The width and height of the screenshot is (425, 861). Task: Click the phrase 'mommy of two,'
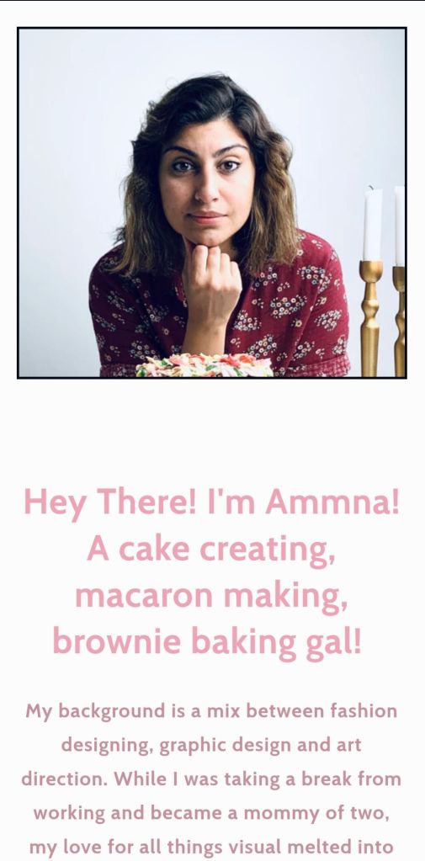pyautogui.click(x=317, y=814)
